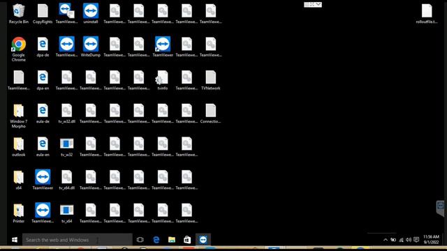
Task: Open the Windows Start menu
Action: (x=15, y=240)
